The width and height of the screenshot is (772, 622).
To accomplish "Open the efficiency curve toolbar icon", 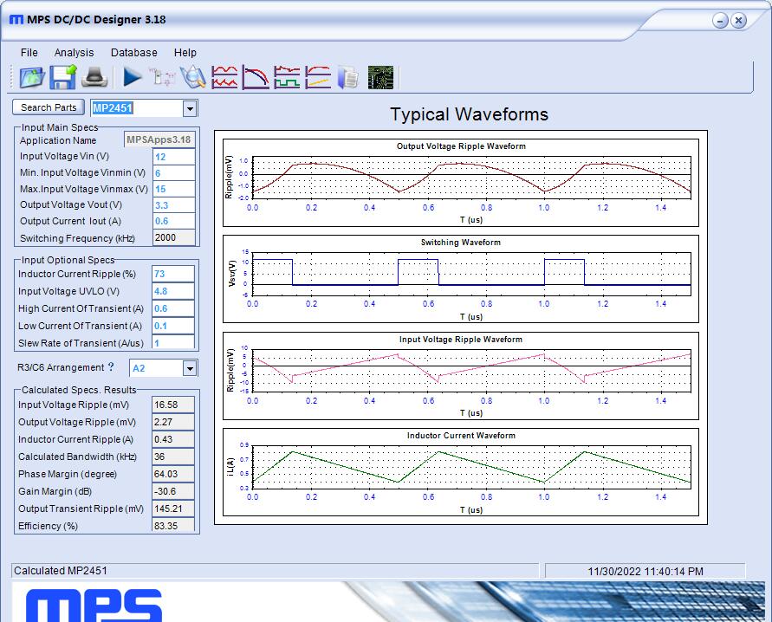I will (x=318, y=76).
